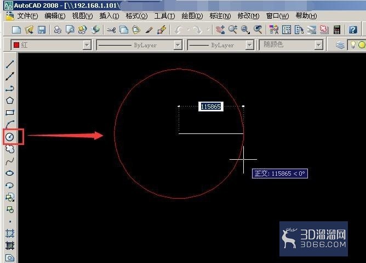Open the 视图(V) menu
366x263 pixels.
[x=82, y=16]
